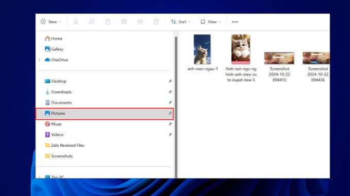Click the pin icon next to Desktop
The height and width of the screenshot is (196, 350).
point(170,81)
